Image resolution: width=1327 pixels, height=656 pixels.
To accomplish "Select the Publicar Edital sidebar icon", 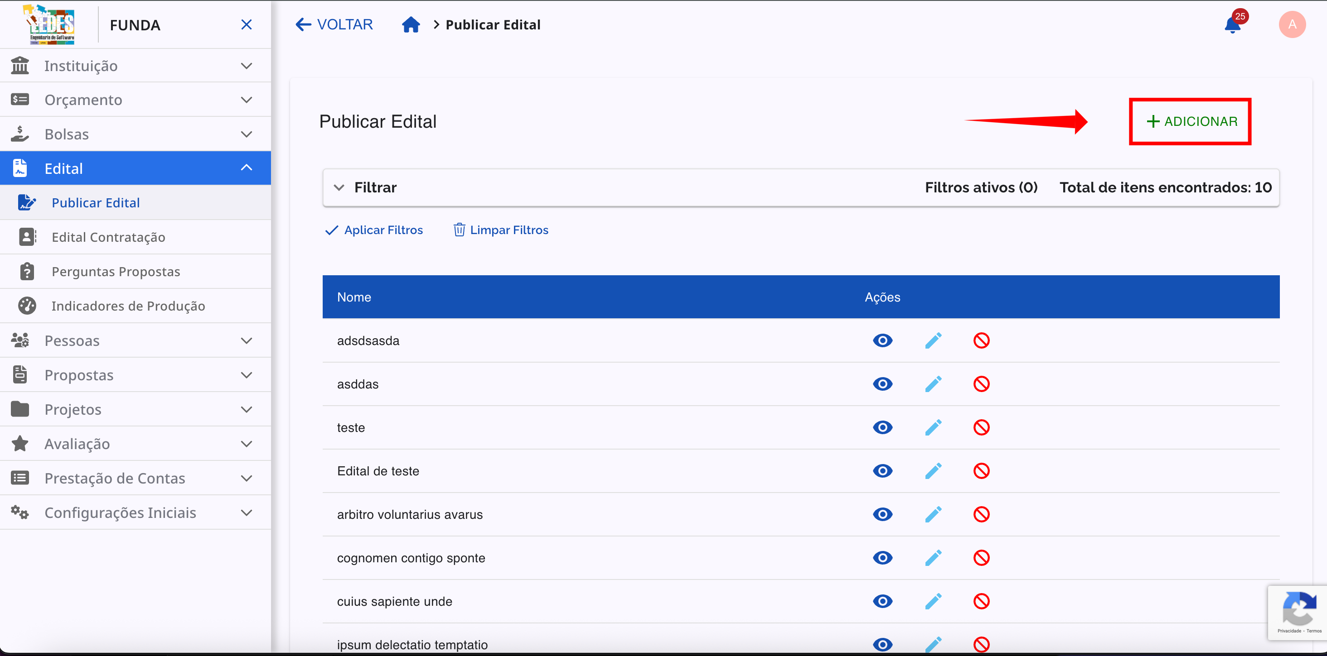I will 27,202.
